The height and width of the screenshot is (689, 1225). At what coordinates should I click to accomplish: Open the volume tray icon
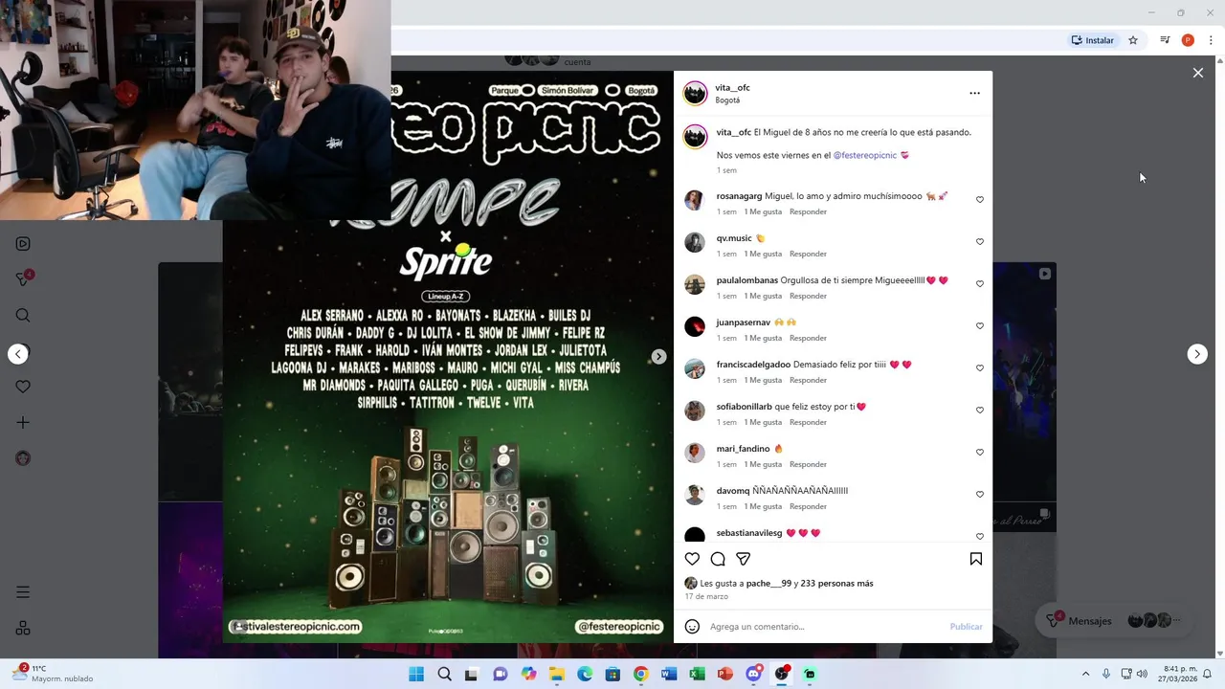click(1142, 674)
